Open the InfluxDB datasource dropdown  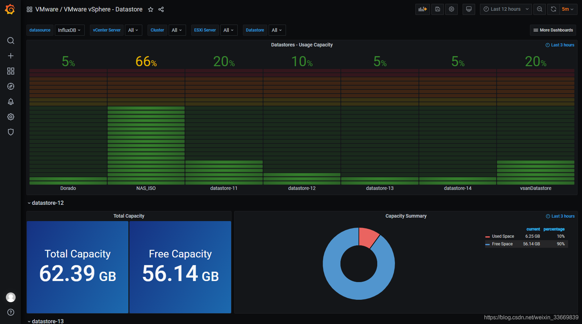coord(69,30)
